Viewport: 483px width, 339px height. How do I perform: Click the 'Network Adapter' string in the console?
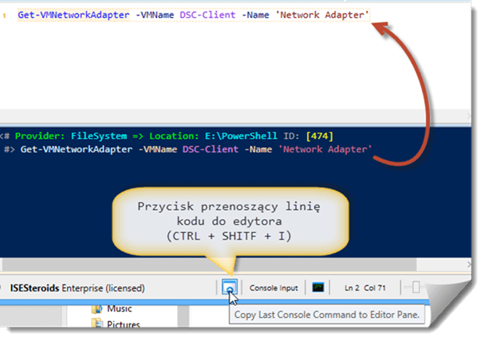tap(327, 148)
